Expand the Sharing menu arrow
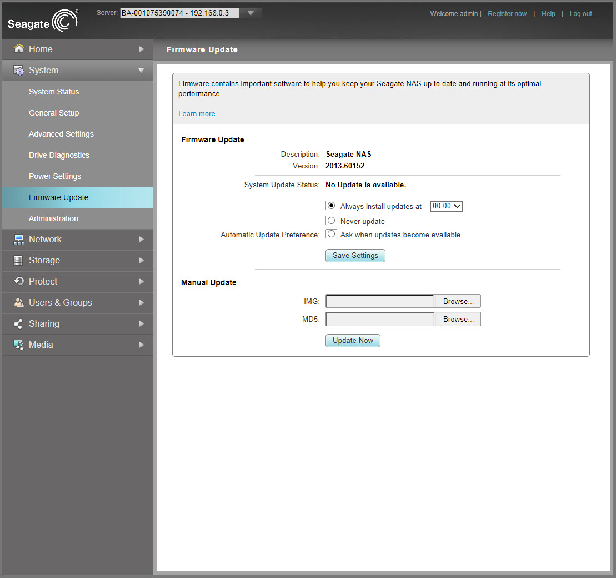The image size is (616, 578). click(x=141, y=323)
